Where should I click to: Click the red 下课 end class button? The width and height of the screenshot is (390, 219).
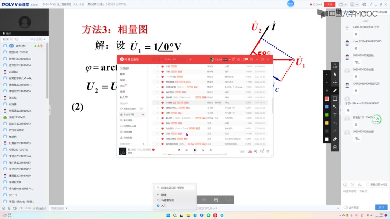click(x=329, y=5)
